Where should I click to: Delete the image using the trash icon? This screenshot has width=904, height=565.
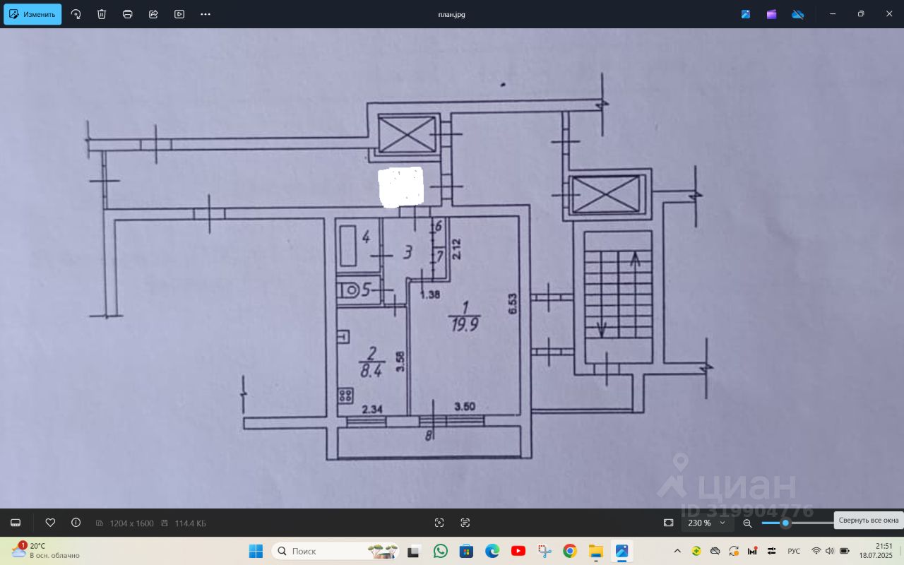102,14
